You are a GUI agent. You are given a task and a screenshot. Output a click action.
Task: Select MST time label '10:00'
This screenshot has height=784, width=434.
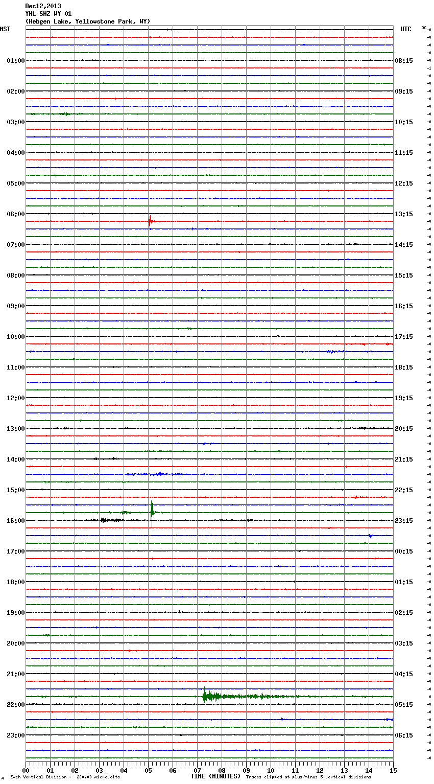[16, 337]
